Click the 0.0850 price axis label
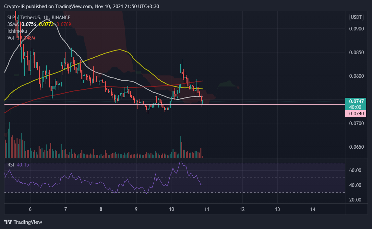This screenshot has height=229, width=372. tap(356, 52)
